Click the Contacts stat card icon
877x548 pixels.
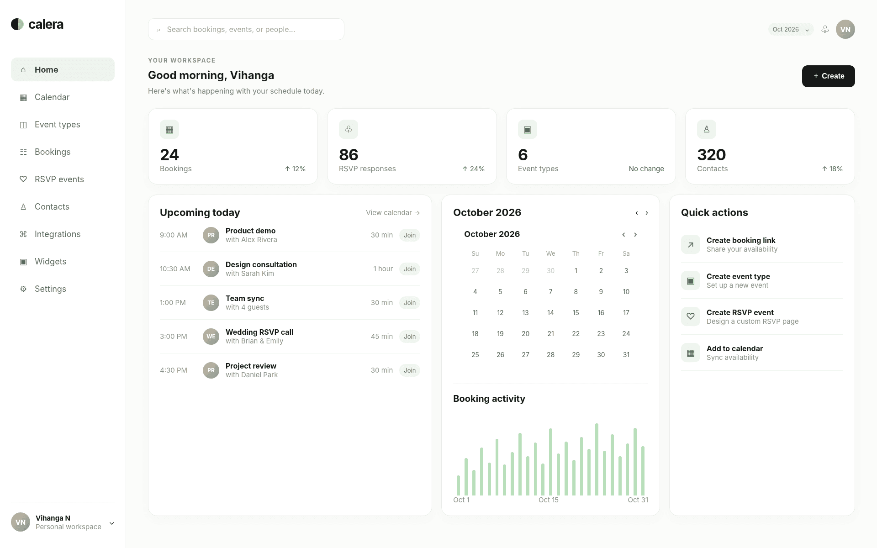707,130
